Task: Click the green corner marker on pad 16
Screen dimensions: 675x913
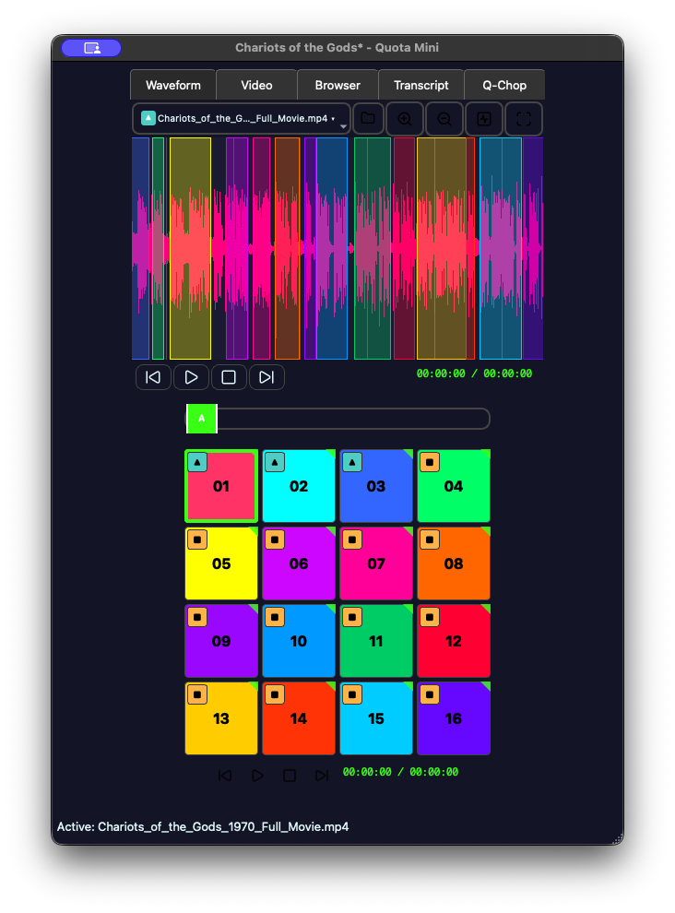Action: [486, 686]
